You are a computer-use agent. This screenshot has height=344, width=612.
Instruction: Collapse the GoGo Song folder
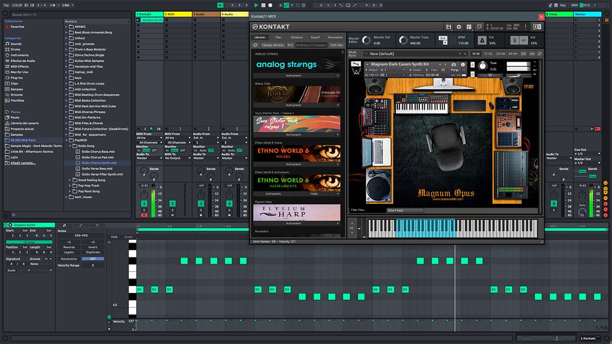tap(71, 146)
